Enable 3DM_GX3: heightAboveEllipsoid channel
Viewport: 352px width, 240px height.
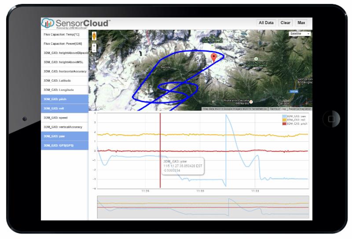coord(65,53)
